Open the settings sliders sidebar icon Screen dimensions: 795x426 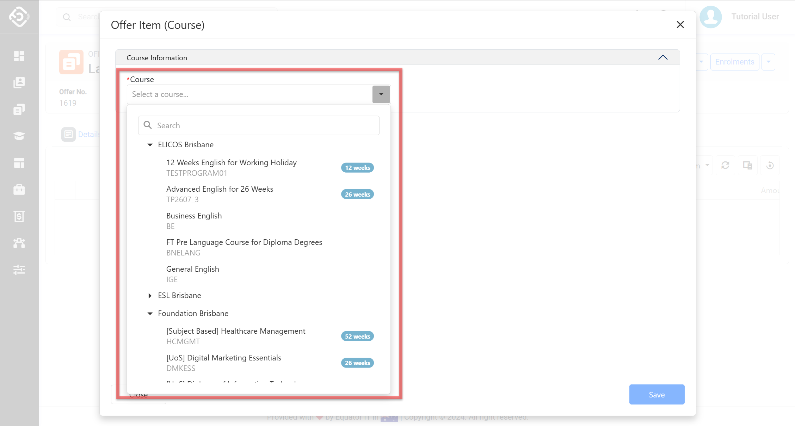click(x=19, y=270)
